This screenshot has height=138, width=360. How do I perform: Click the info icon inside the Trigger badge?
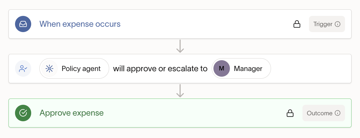pos(338,24)
